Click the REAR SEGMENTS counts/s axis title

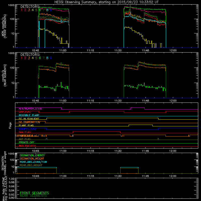(4, 75)
